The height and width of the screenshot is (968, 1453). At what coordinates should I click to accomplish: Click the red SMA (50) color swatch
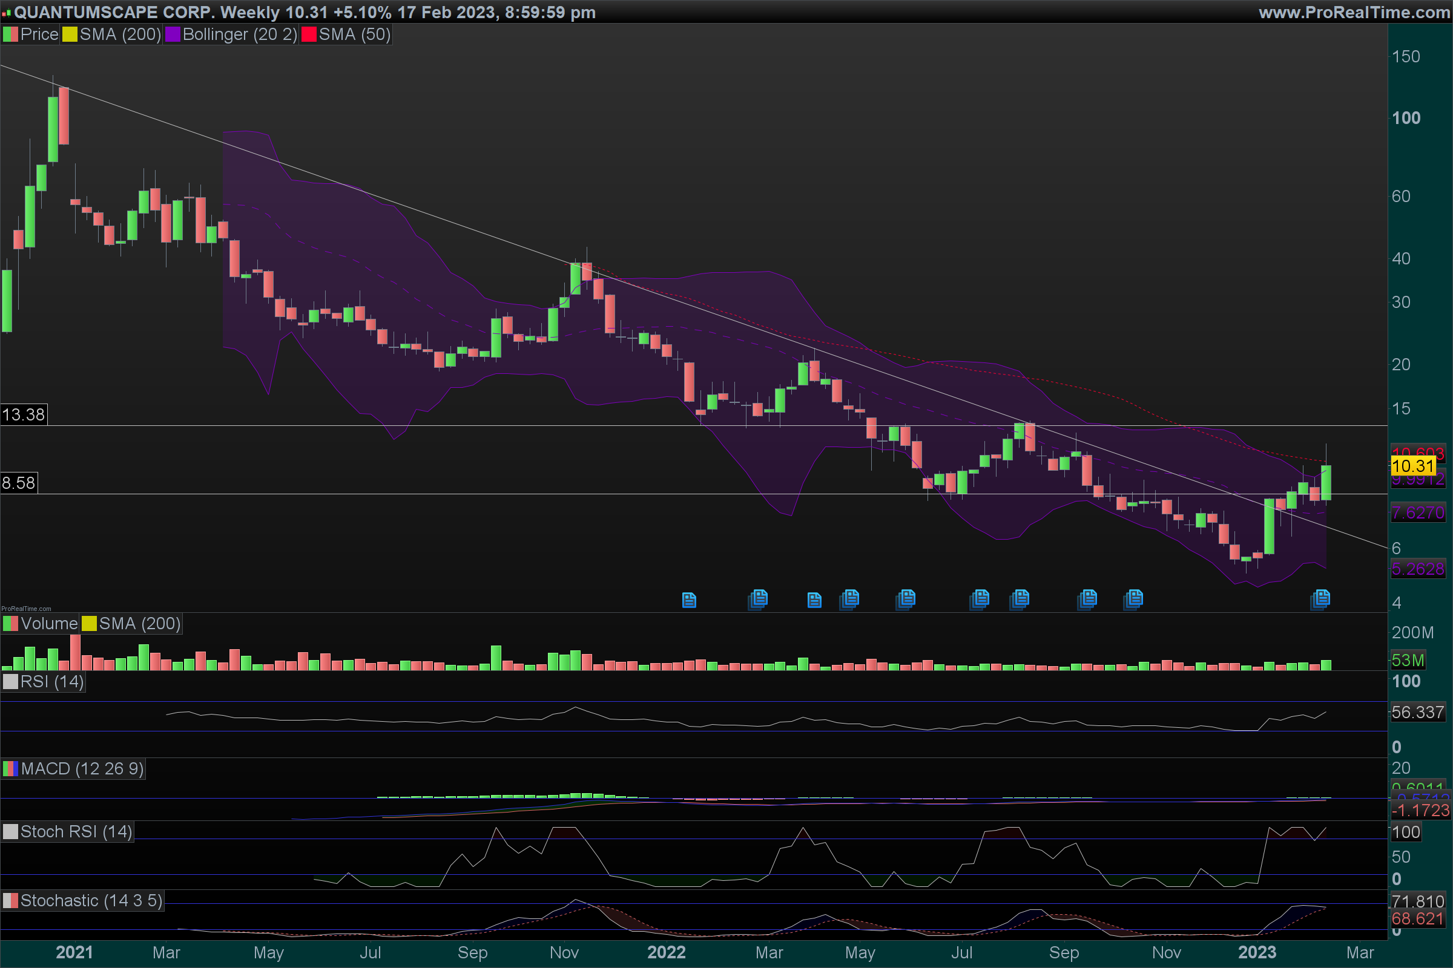[308, 34]
